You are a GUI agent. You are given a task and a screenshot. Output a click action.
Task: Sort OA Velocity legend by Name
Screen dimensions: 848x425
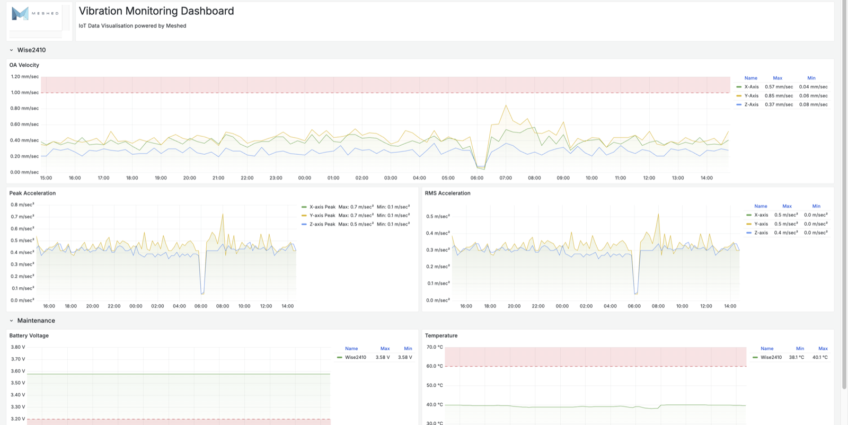751,78
